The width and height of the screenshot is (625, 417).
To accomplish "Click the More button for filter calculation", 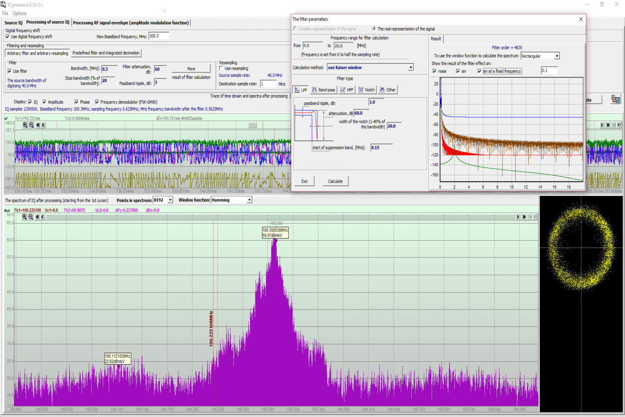I will coord(191,69).
